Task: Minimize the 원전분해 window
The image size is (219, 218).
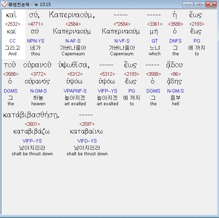Action: pos(188,5)
